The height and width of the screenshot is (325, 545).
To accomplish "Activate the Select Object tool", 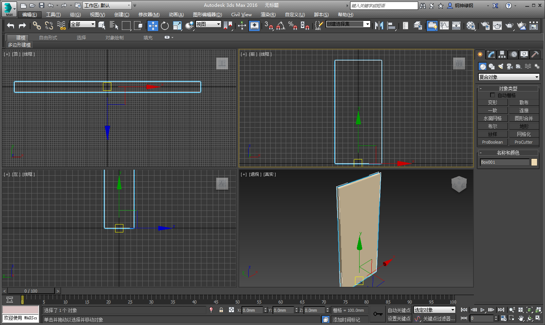I will [x=102, y=25].
